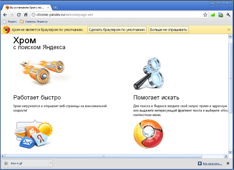Viewport: 234px width, 170px height.
Task: Go to the Home page icon
Action: tap(26, 15)
